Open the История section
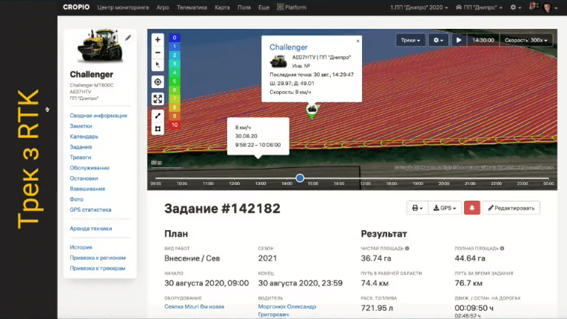567x319 pixels. tap(81, 248)
